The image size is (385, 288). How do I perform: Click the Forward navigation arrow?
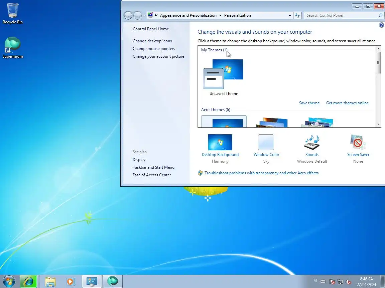click(x=137, y=15)
